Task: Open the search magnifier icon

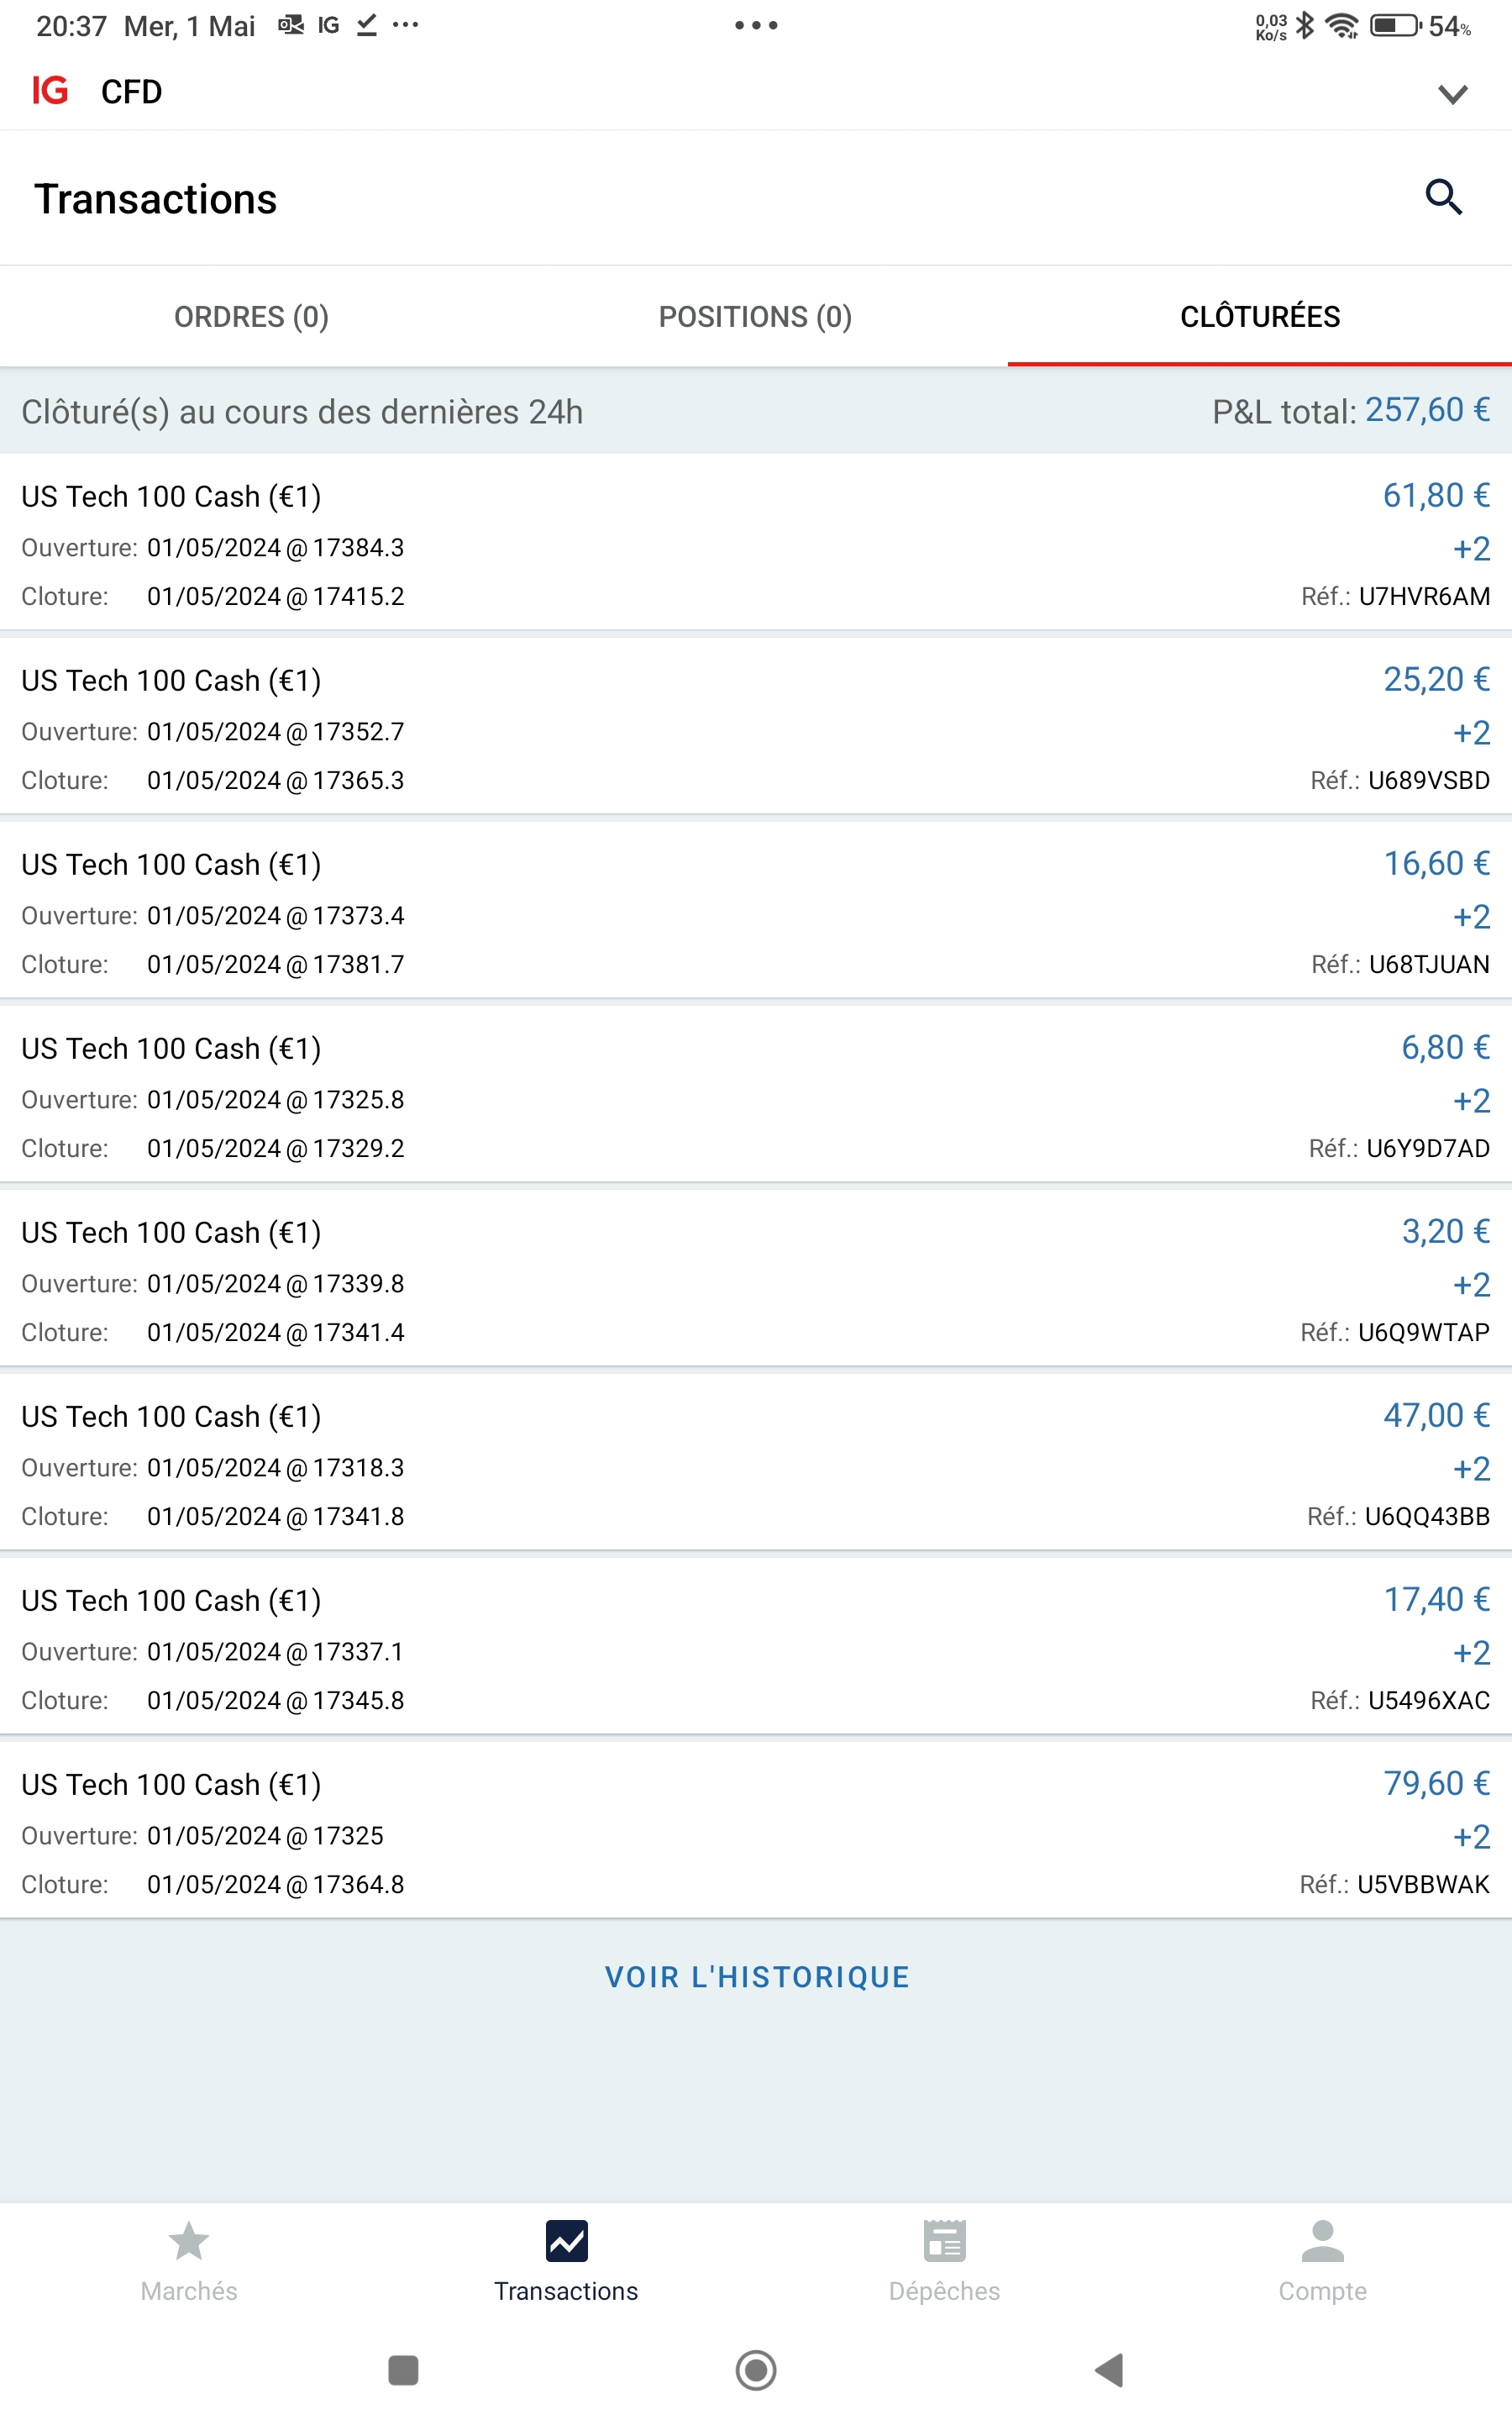Action: [x=1443, y=197]
